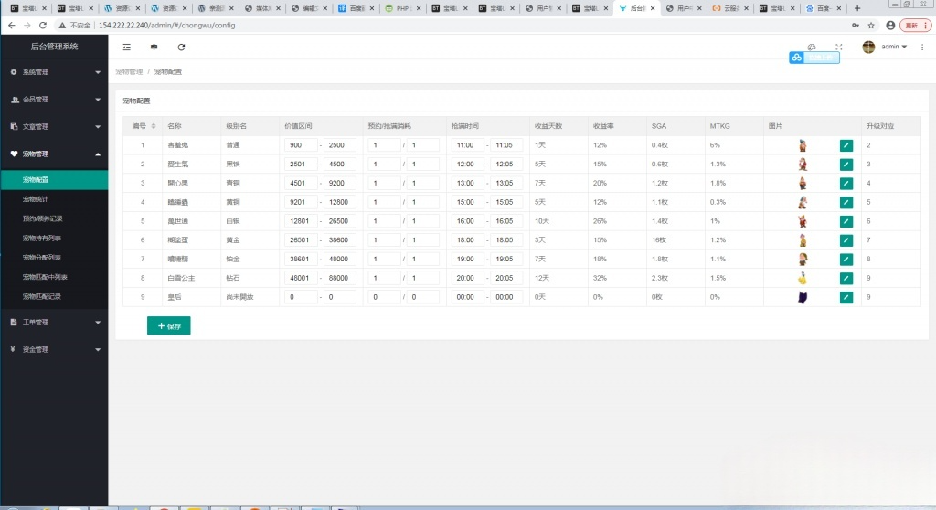Click the 900 minimum value field in row 1
936x510 pixels.
300,145
